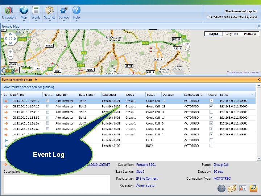261x196 pixels.
Task: Select the BUSY status cell
Action: 149,146
